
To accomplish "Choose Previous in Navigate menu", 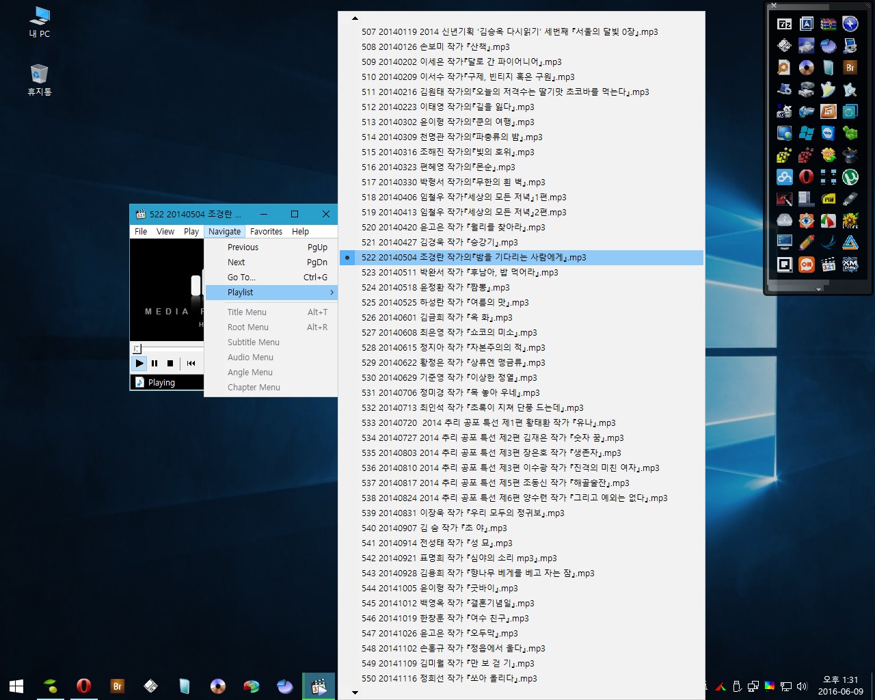I will 271,247.
